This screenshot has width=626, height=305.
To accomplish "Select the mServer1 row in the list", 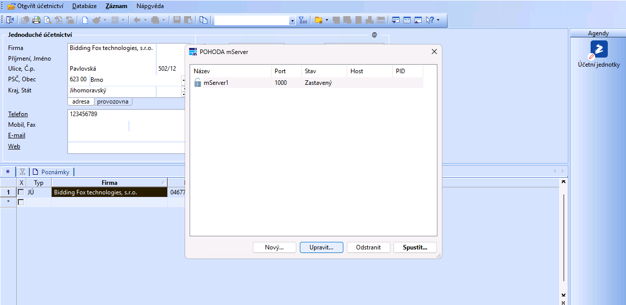I will [x=216, y=83].
